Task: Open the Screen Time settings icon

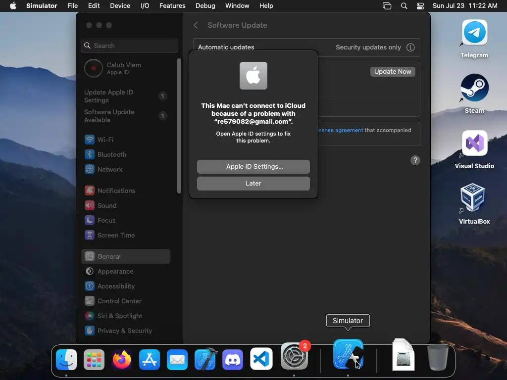Action: (90, 235)
